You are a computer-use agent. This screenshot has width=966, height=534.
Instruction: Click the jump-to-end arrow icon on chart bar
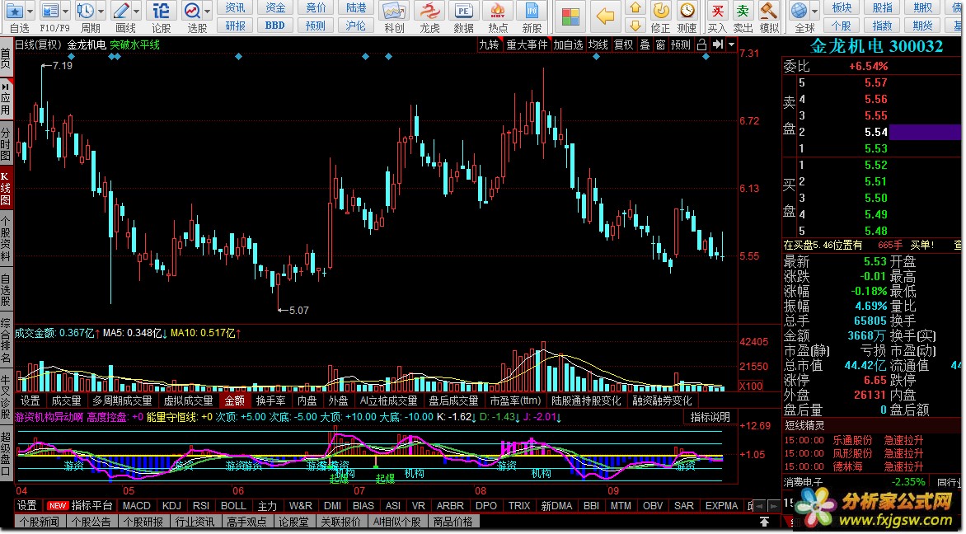718,44
